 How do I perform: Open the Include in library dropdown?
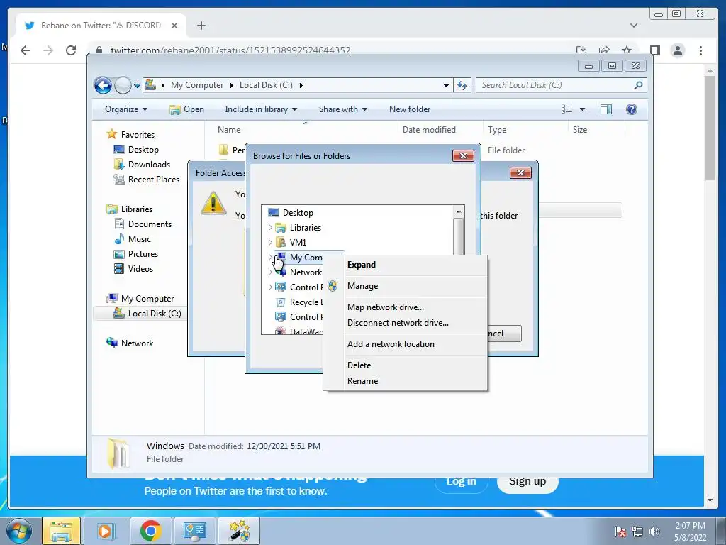click(261, 109)
